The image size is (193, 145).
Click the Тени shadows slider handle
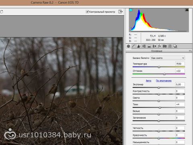160,107
